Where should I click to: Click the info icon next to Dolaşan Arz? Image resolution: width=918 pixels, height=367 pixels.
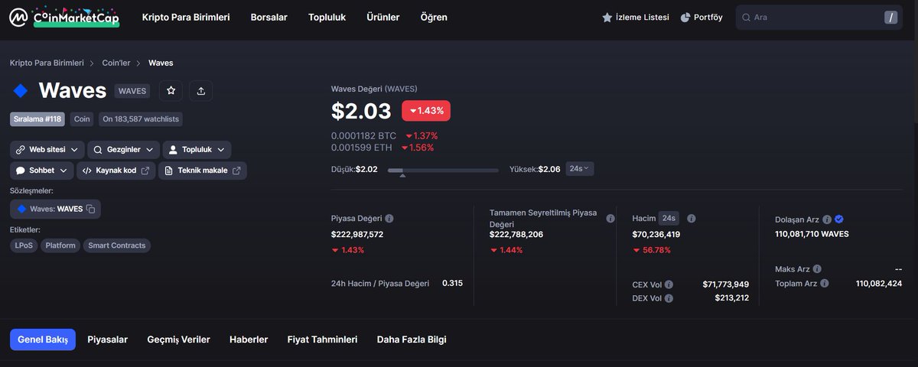(828, 219)
